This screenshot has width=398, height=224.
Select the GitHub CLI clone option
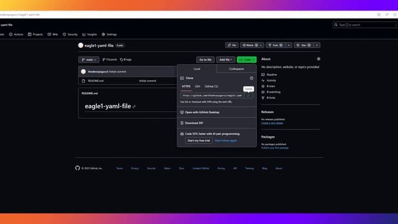tap(211, 86)
